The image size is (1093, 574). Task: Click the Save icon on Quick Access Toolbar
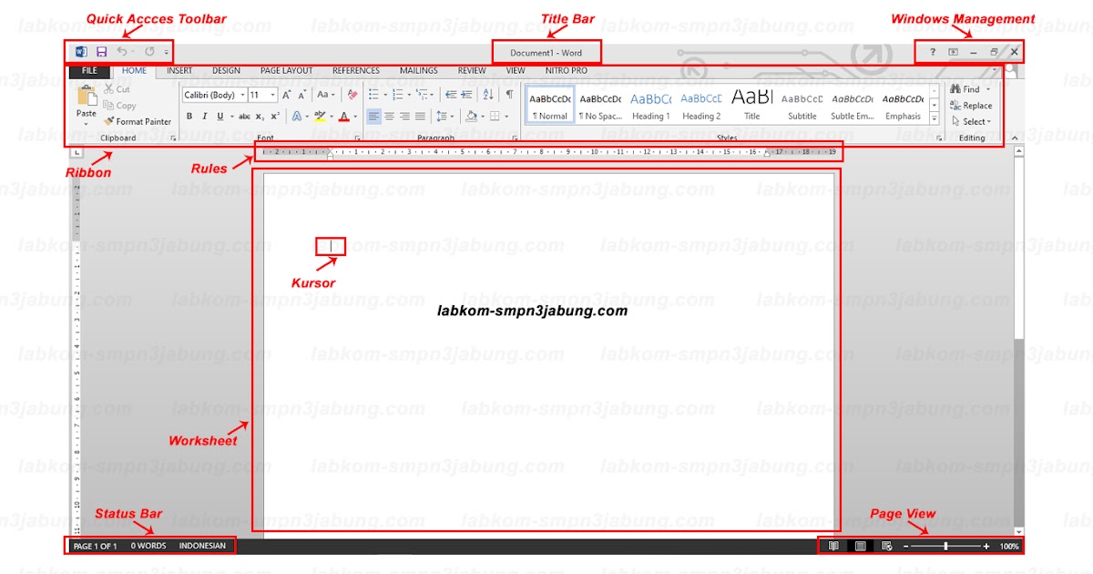coord(100,52)
